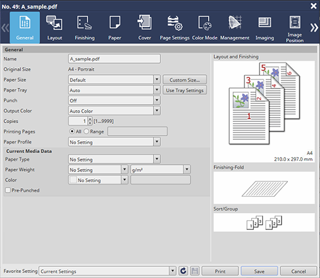Switch to the Paper tab

coord(115,27)
